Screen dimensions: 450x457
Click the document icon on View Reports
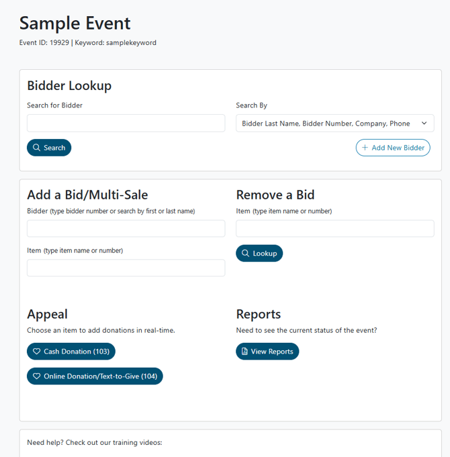click(x=245, y=352)
